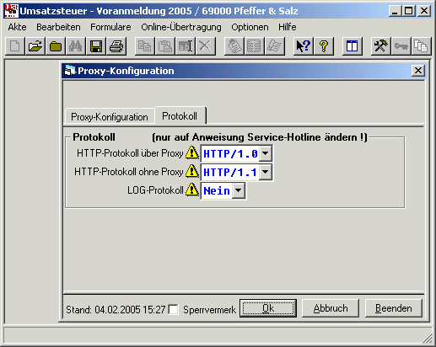Click the yellow question mark help icon
The height and width of the screenshot is (347, 436).
tap(324, 46)
